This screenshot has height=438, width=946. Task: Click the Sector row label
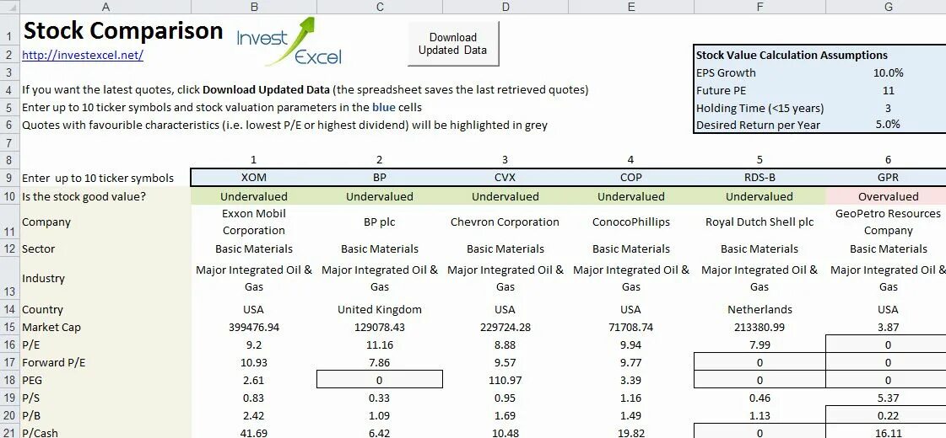[x=39, y=248]
